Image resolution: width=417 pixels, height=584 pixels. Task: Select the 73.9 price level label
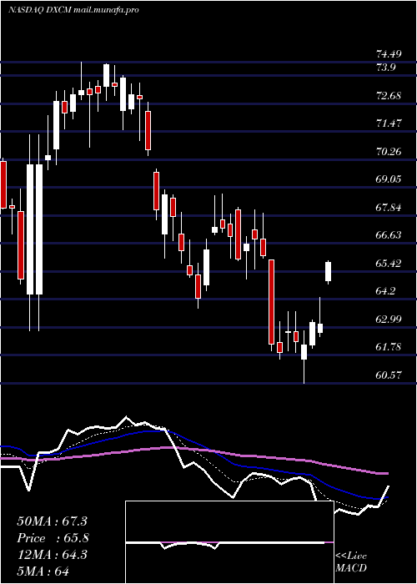385,68
